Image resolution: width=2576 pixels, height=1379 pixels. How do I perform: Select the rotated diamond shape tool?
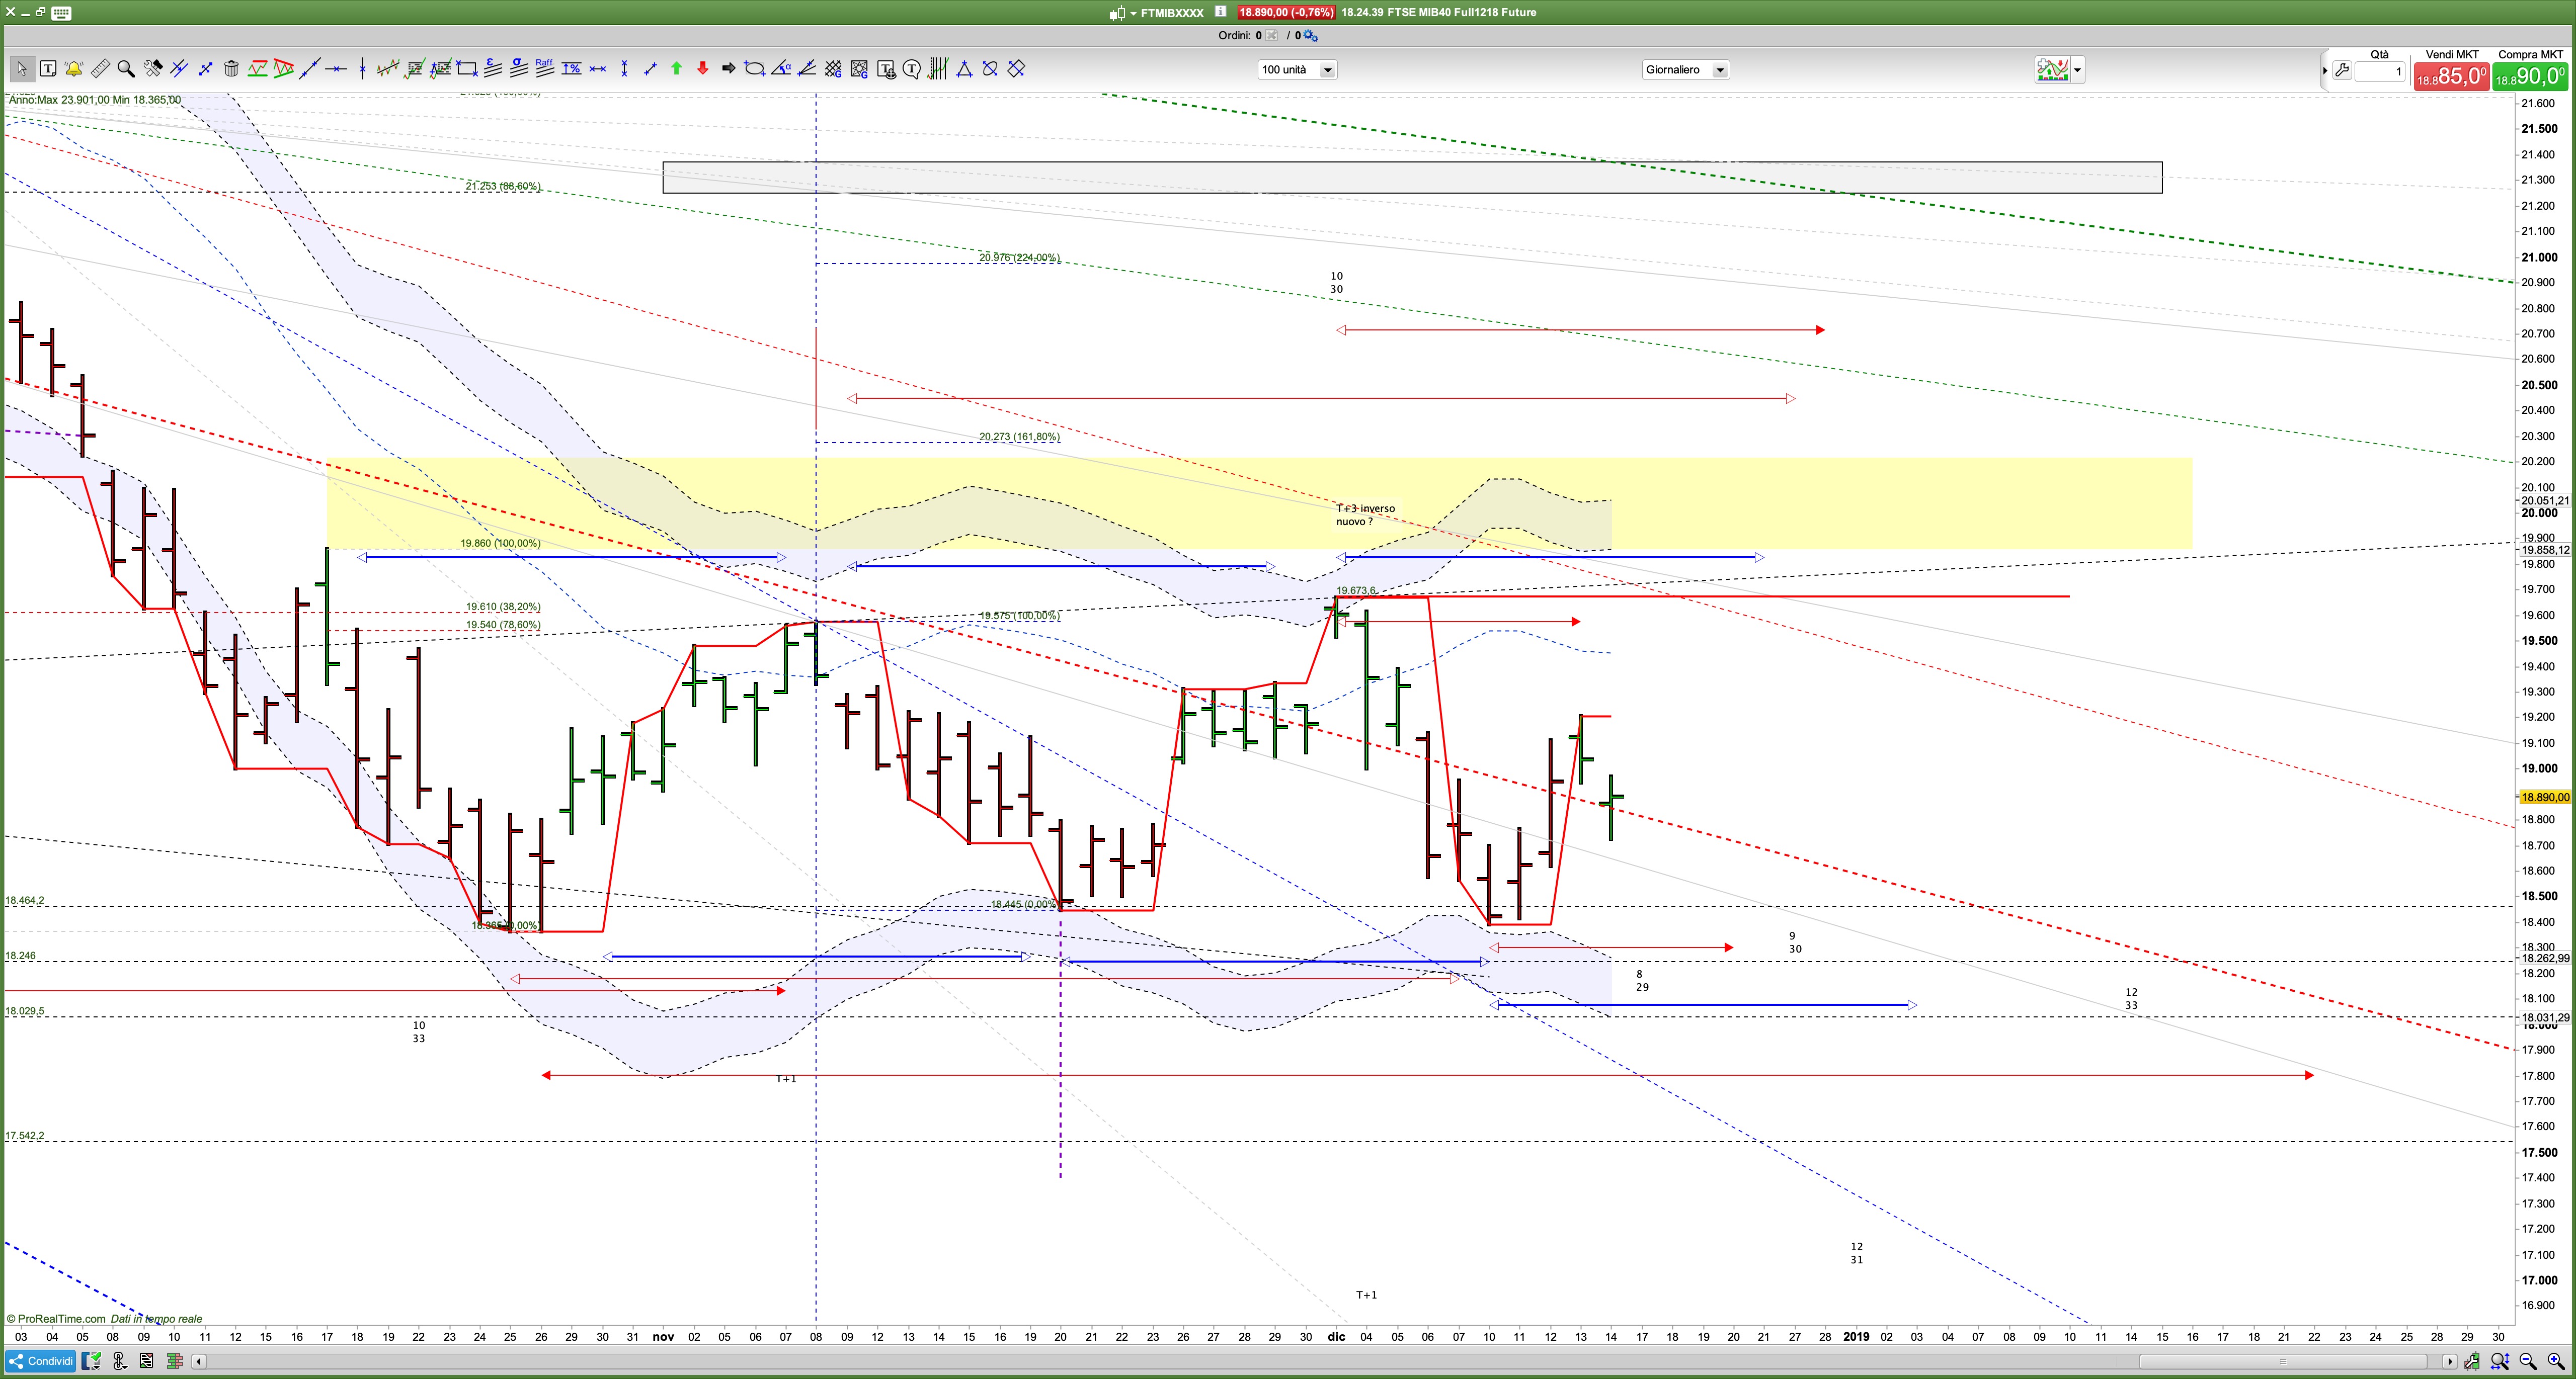coord(1017,69)
